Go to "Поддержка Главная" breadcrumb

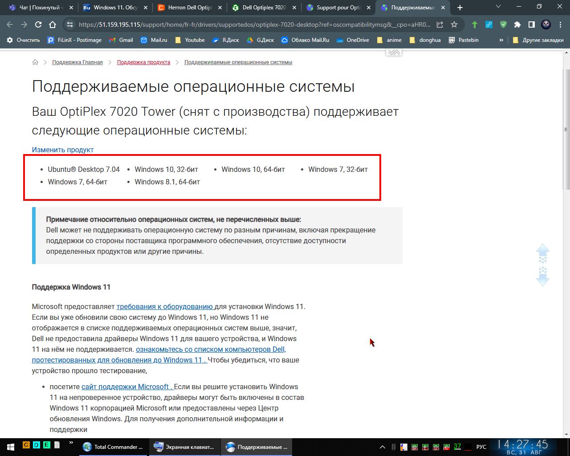click(77, 62)
